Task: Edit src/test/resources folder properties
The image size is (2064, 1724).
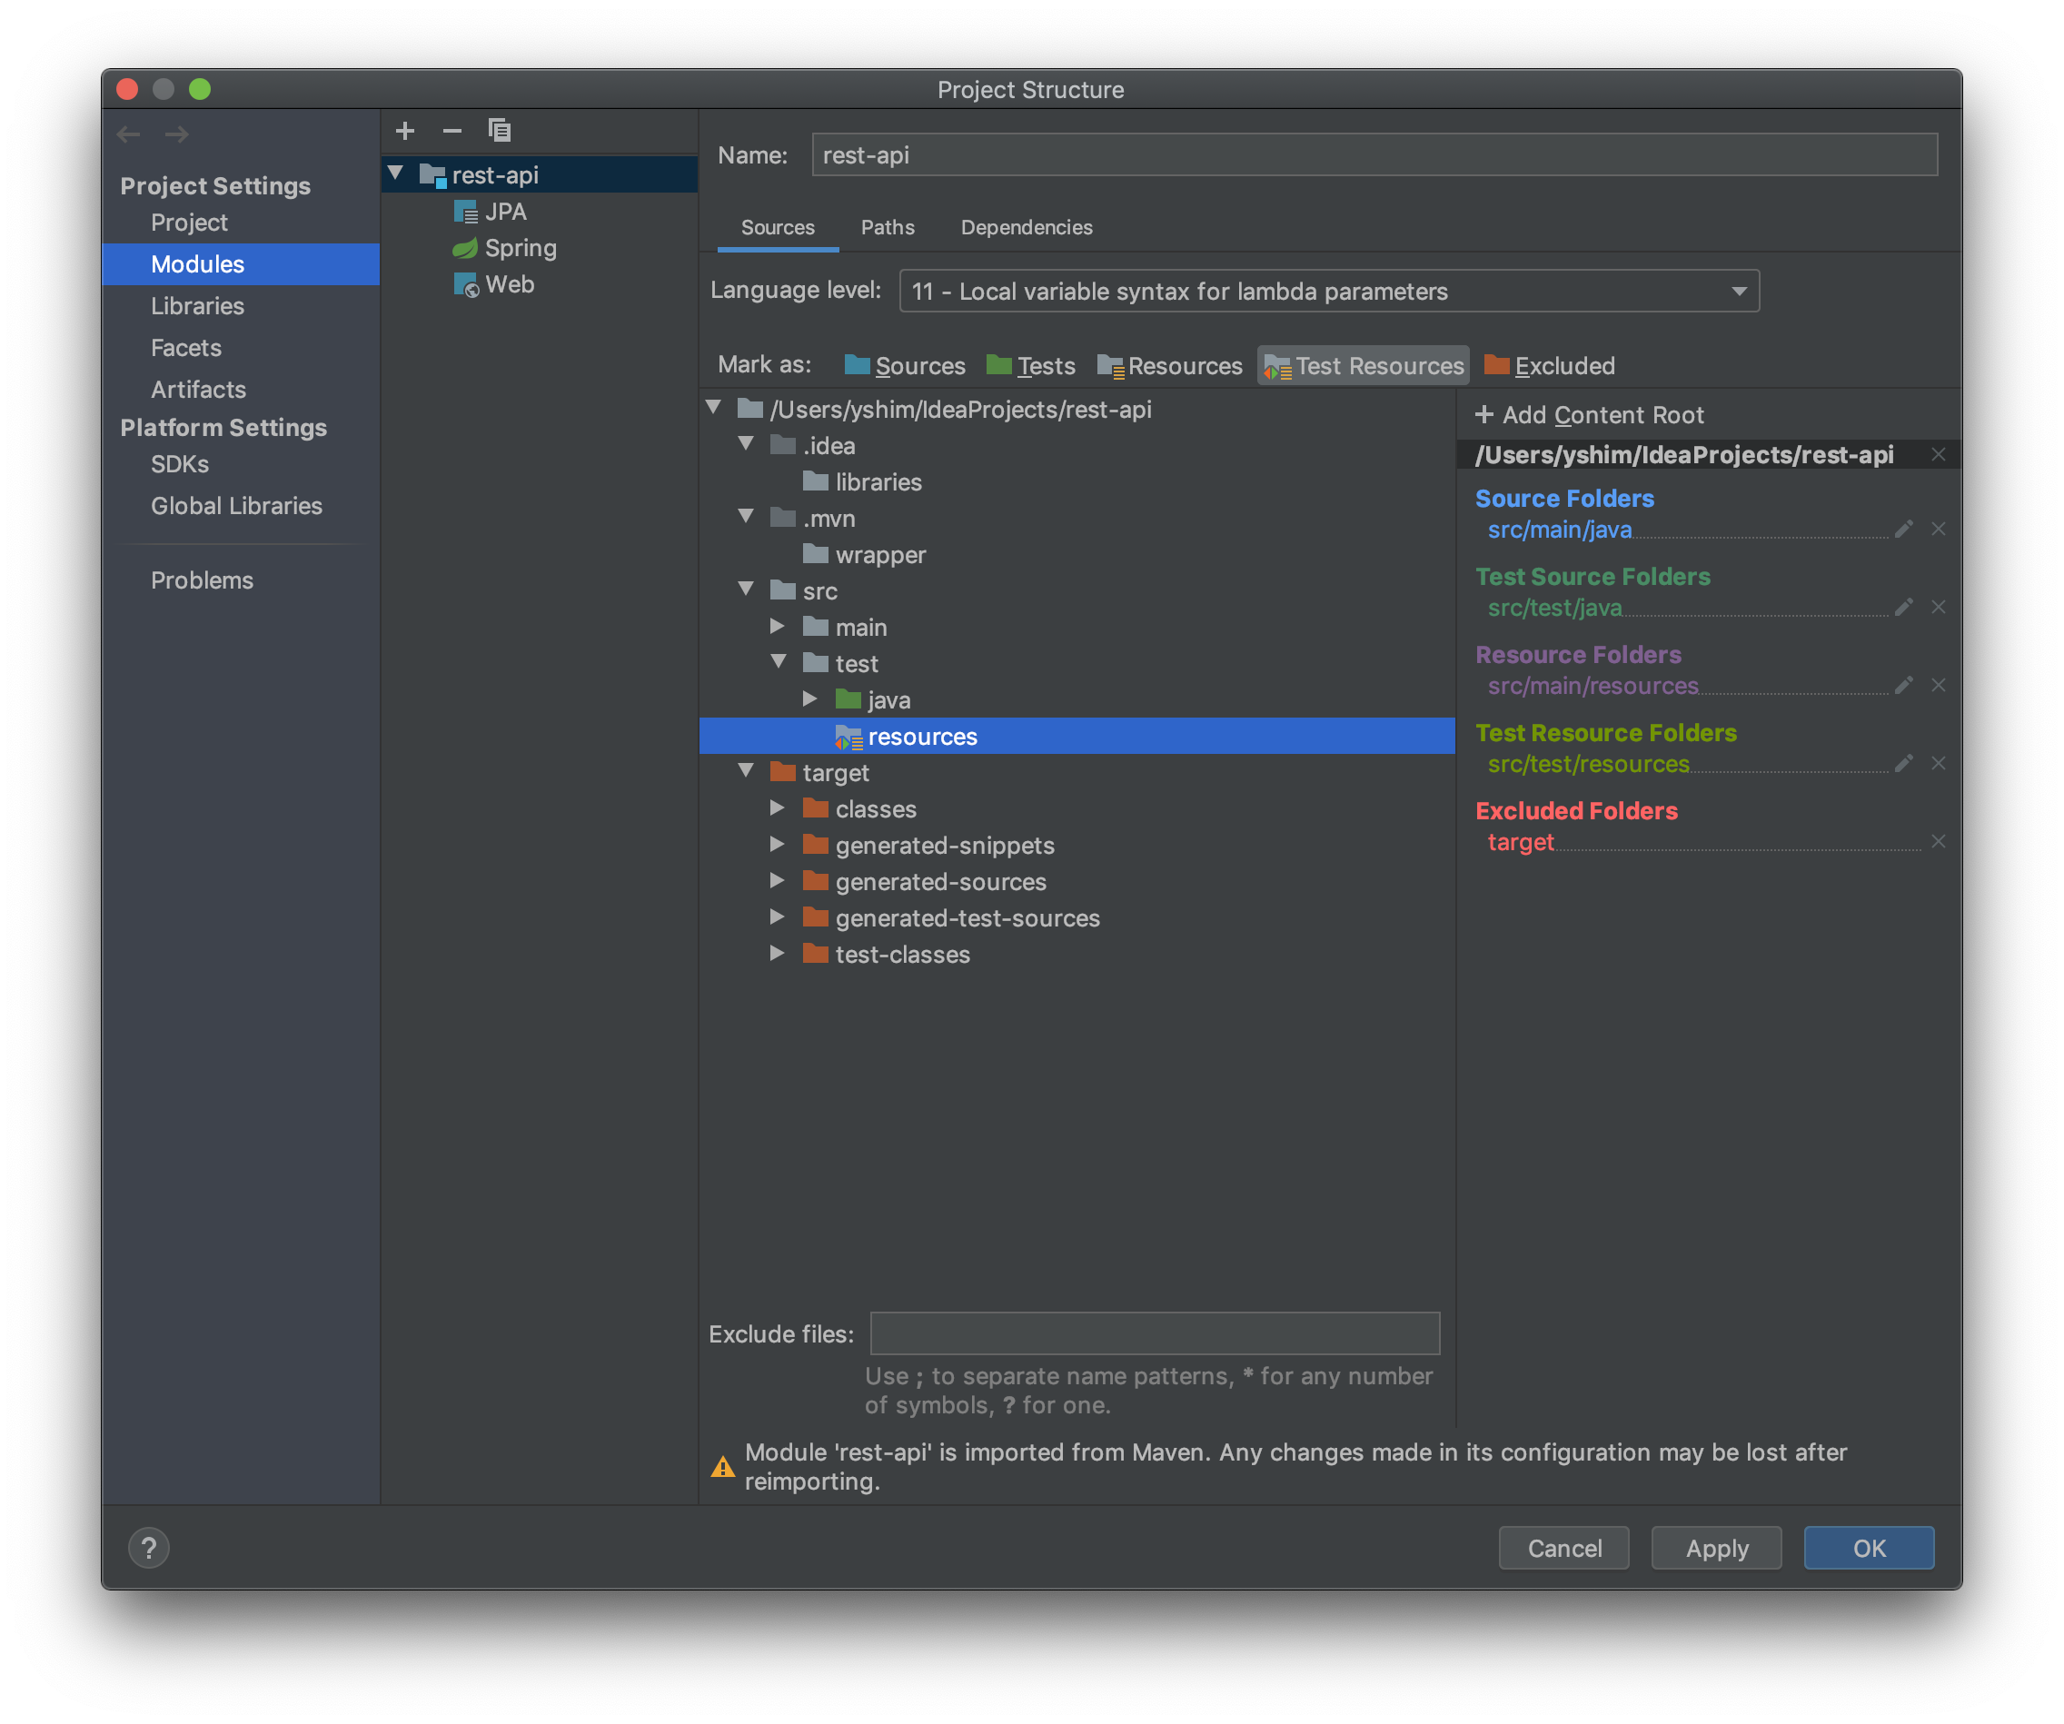Action: [1904, 764]
